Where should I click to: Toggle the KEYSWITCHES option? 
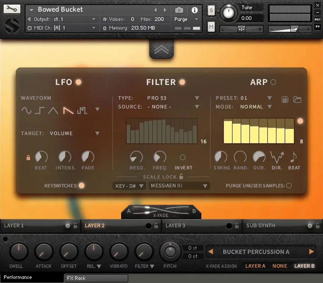82,185
